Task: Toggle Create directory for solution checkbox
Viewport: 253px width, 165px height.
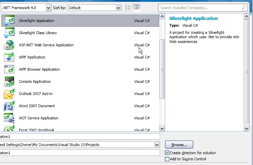Action: 167,153
